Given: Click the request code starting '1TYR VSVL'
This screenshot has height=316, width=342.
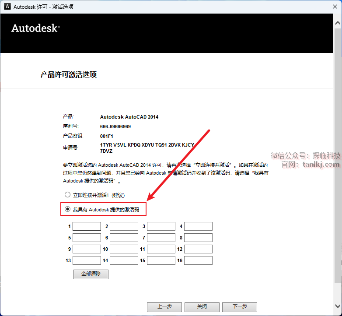Looking at the screenshot, I should 147,148.
